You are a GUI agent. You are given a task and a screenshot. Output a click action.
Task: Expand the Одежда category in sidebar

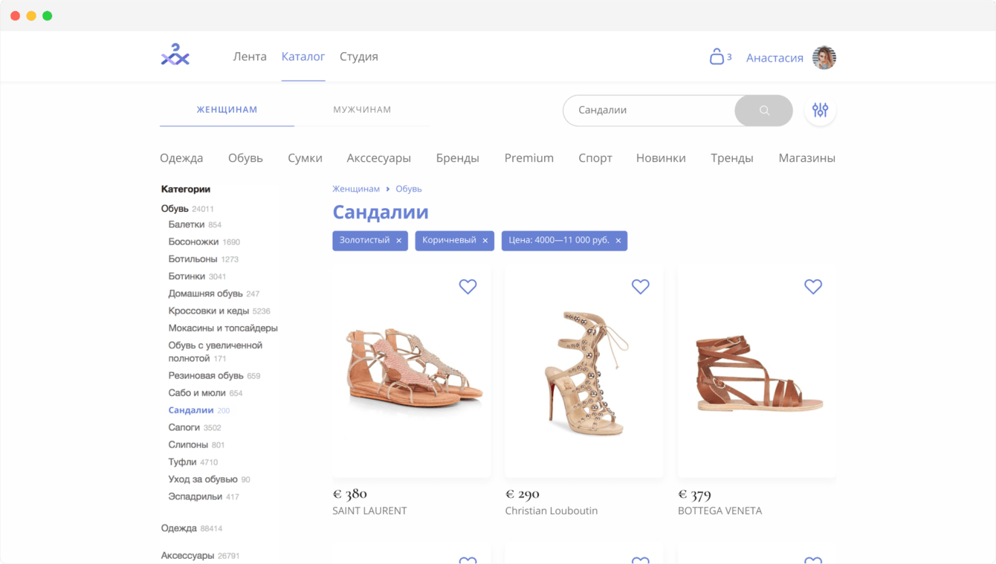pos(179,528)
